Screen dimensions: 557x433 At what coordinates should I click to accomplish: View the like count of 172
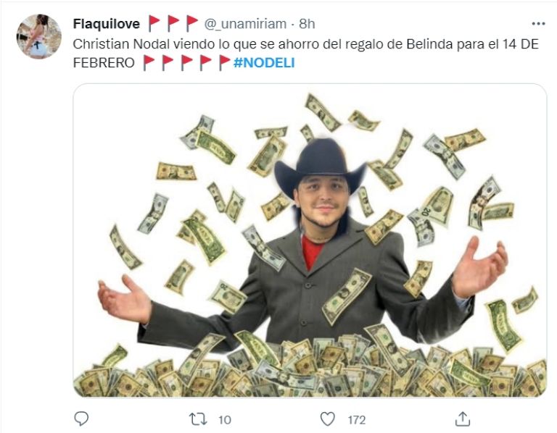356,420
